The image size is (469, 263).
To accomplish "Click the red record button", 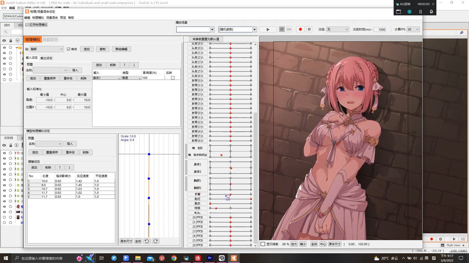I will click(x=300, y=29).
